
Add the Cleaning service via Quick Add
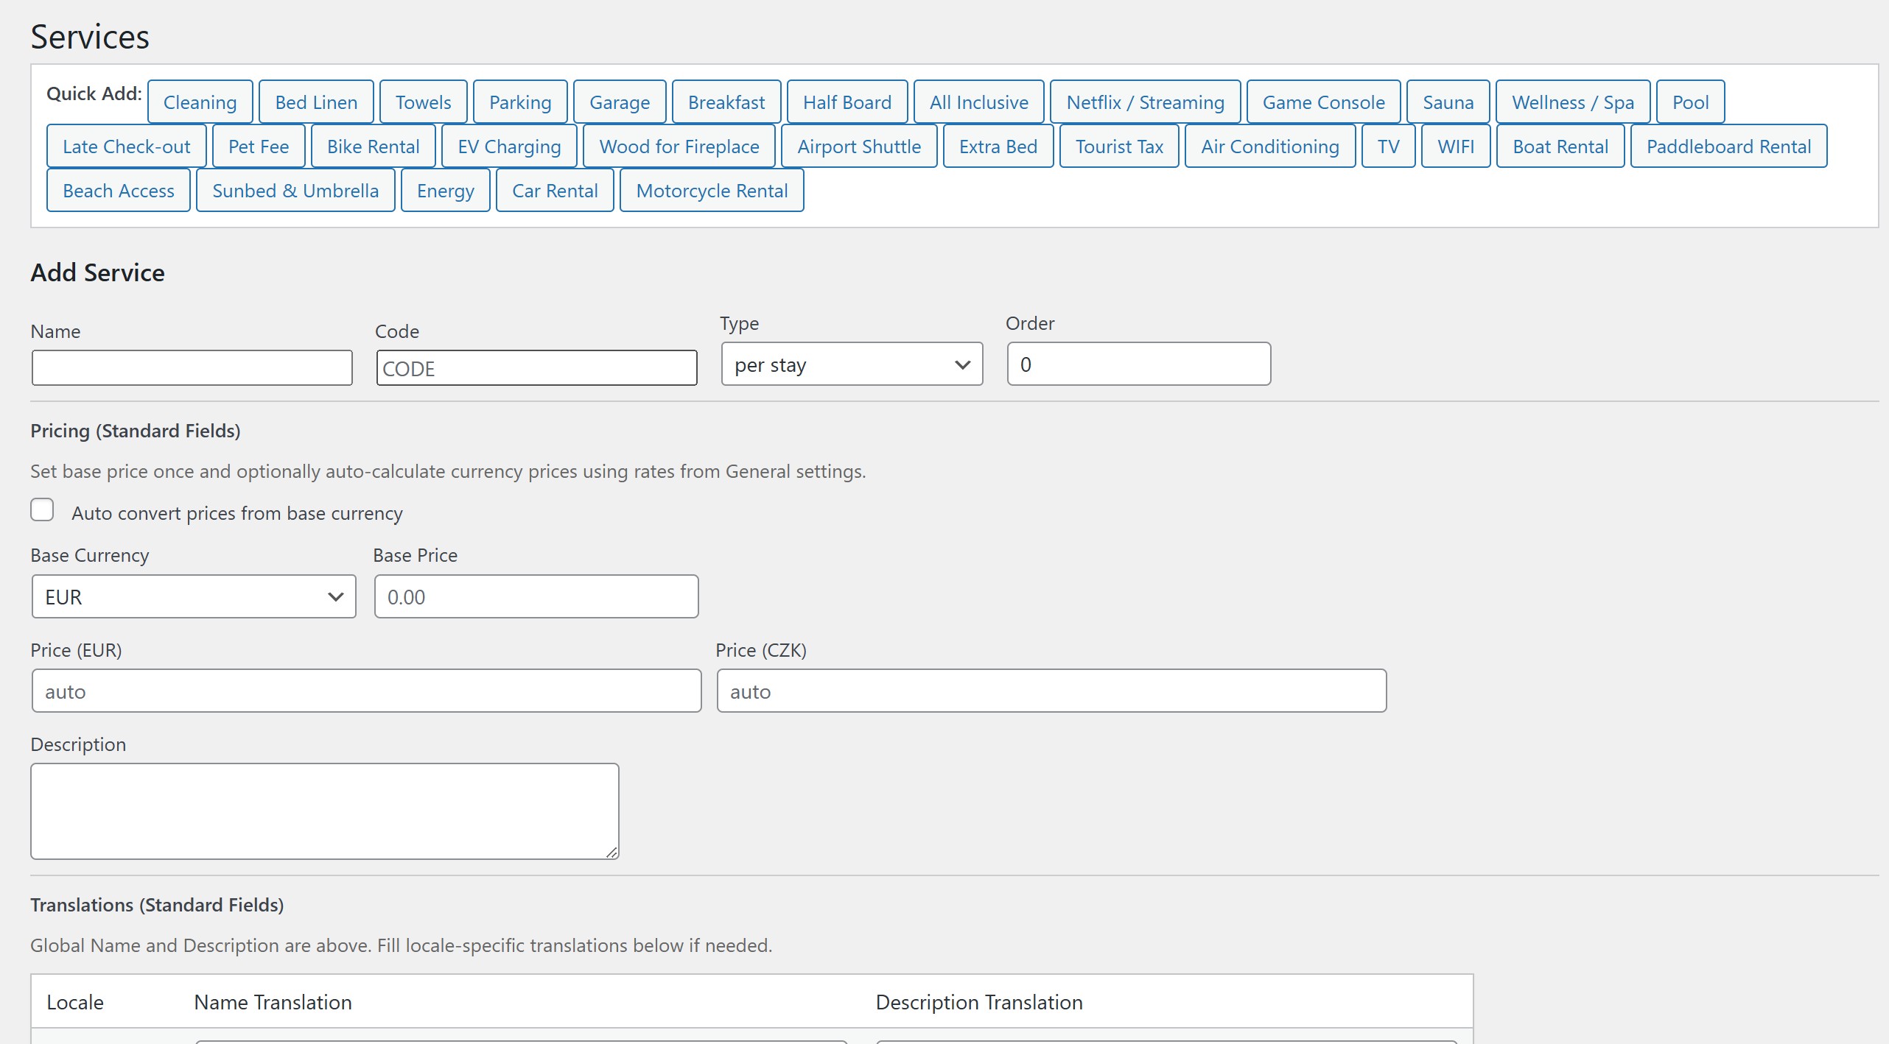200,102
